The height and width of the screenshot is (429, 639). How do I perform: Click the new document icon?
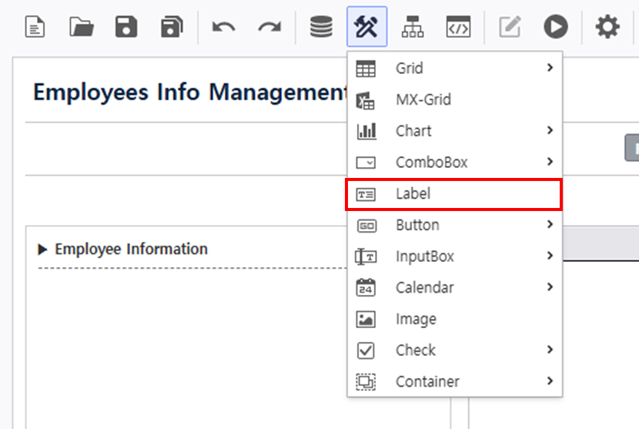35,27
